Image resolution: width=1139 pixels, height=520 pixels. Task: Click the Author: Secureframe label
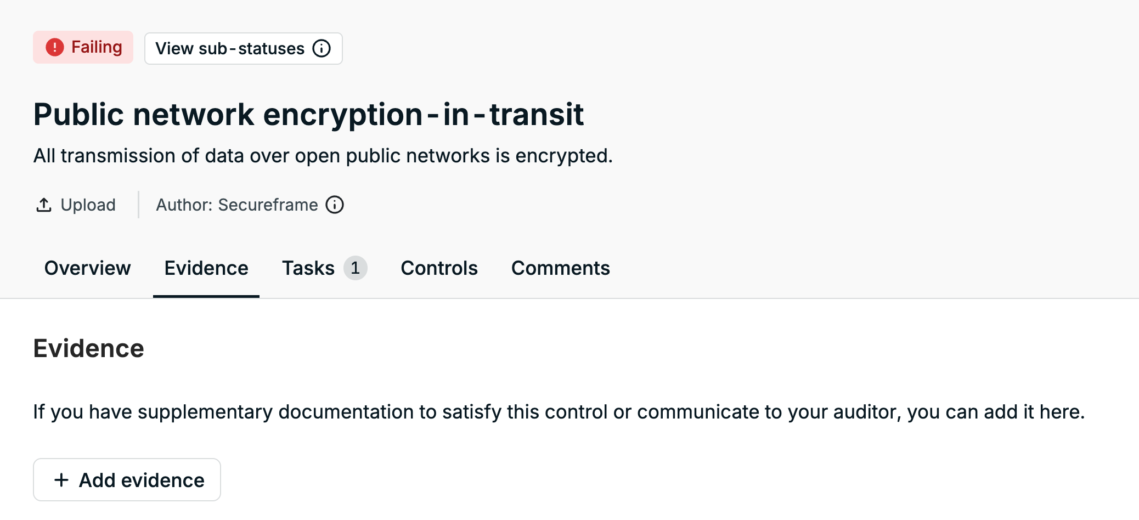point(237,205)
